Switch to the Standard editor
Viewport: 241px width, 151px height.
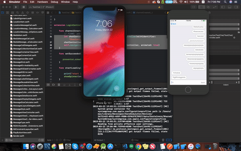pyautogui.click(x=202, y=7)
